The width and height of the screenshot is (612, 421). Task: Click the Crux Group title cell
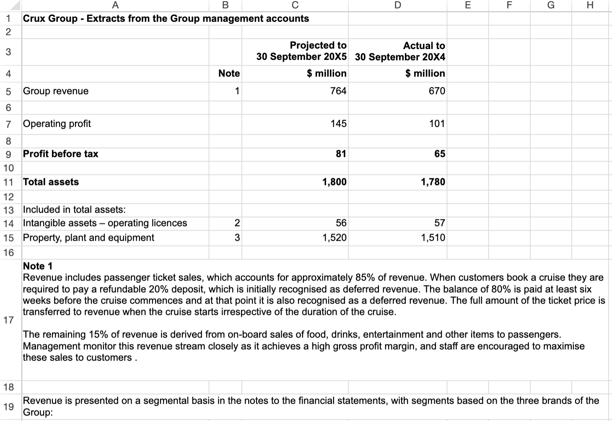[166, 18]
